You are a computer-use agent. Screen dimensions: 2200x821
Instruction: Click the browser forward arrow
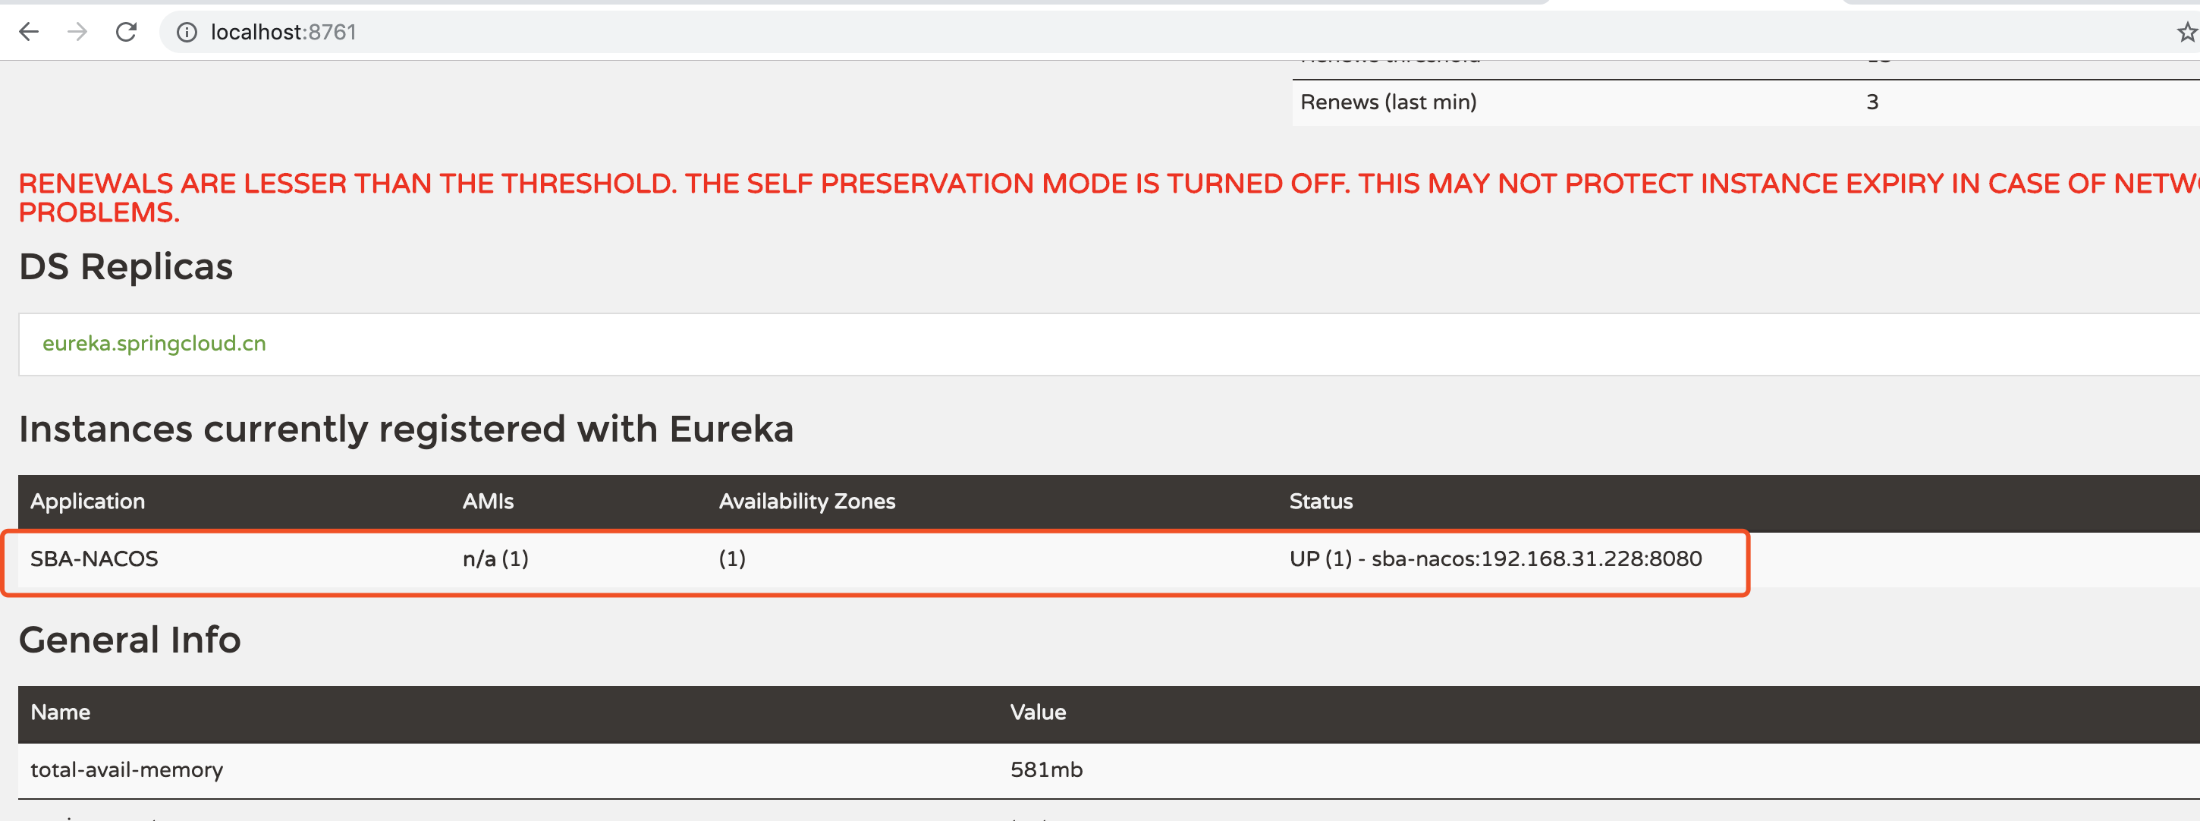[77, 33]
